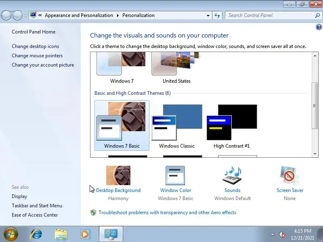Click the help question mark icon
The height and width of the screenshot is (242, 323).
coord(319,27)
